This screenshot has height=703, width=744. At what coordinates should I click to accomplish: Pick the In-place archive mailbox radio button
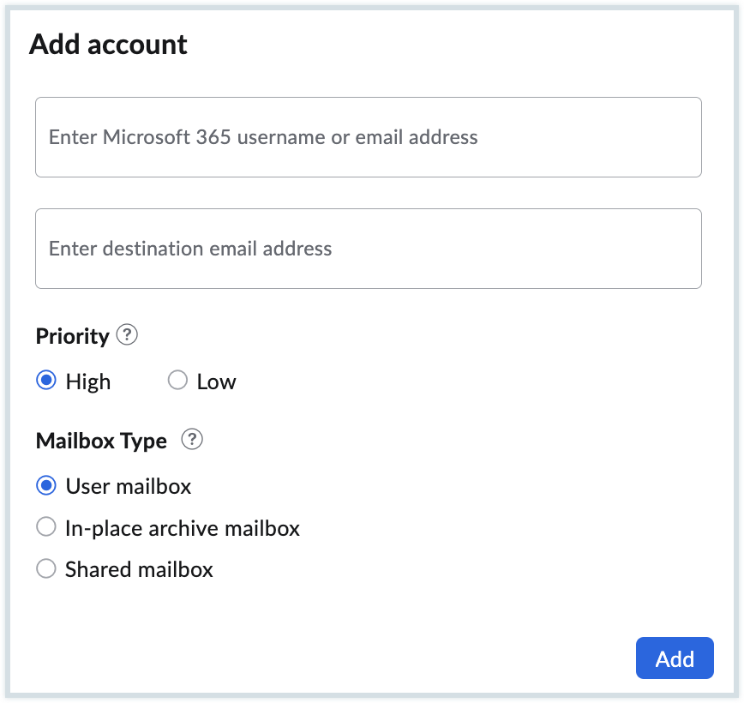[x=45, y=527]
